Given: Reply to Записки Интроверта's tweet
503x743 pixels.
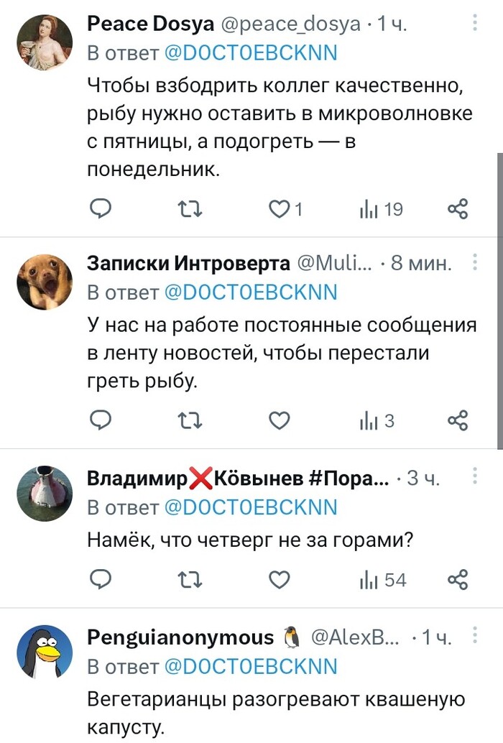Looking at the screenshot, I should pyautogui.click(x=101, y=420).
